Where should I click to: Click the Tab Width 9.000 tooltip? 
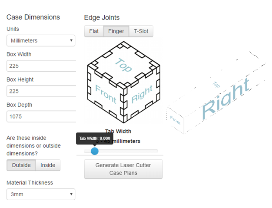click(94, 138)
